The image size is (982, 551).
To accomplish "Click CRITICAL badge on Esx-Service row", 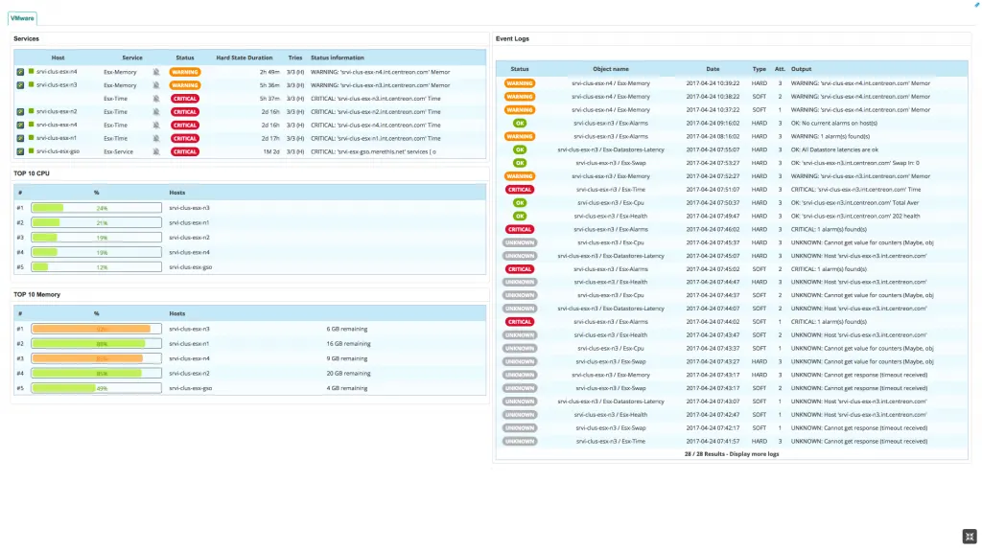I will 185,151.
